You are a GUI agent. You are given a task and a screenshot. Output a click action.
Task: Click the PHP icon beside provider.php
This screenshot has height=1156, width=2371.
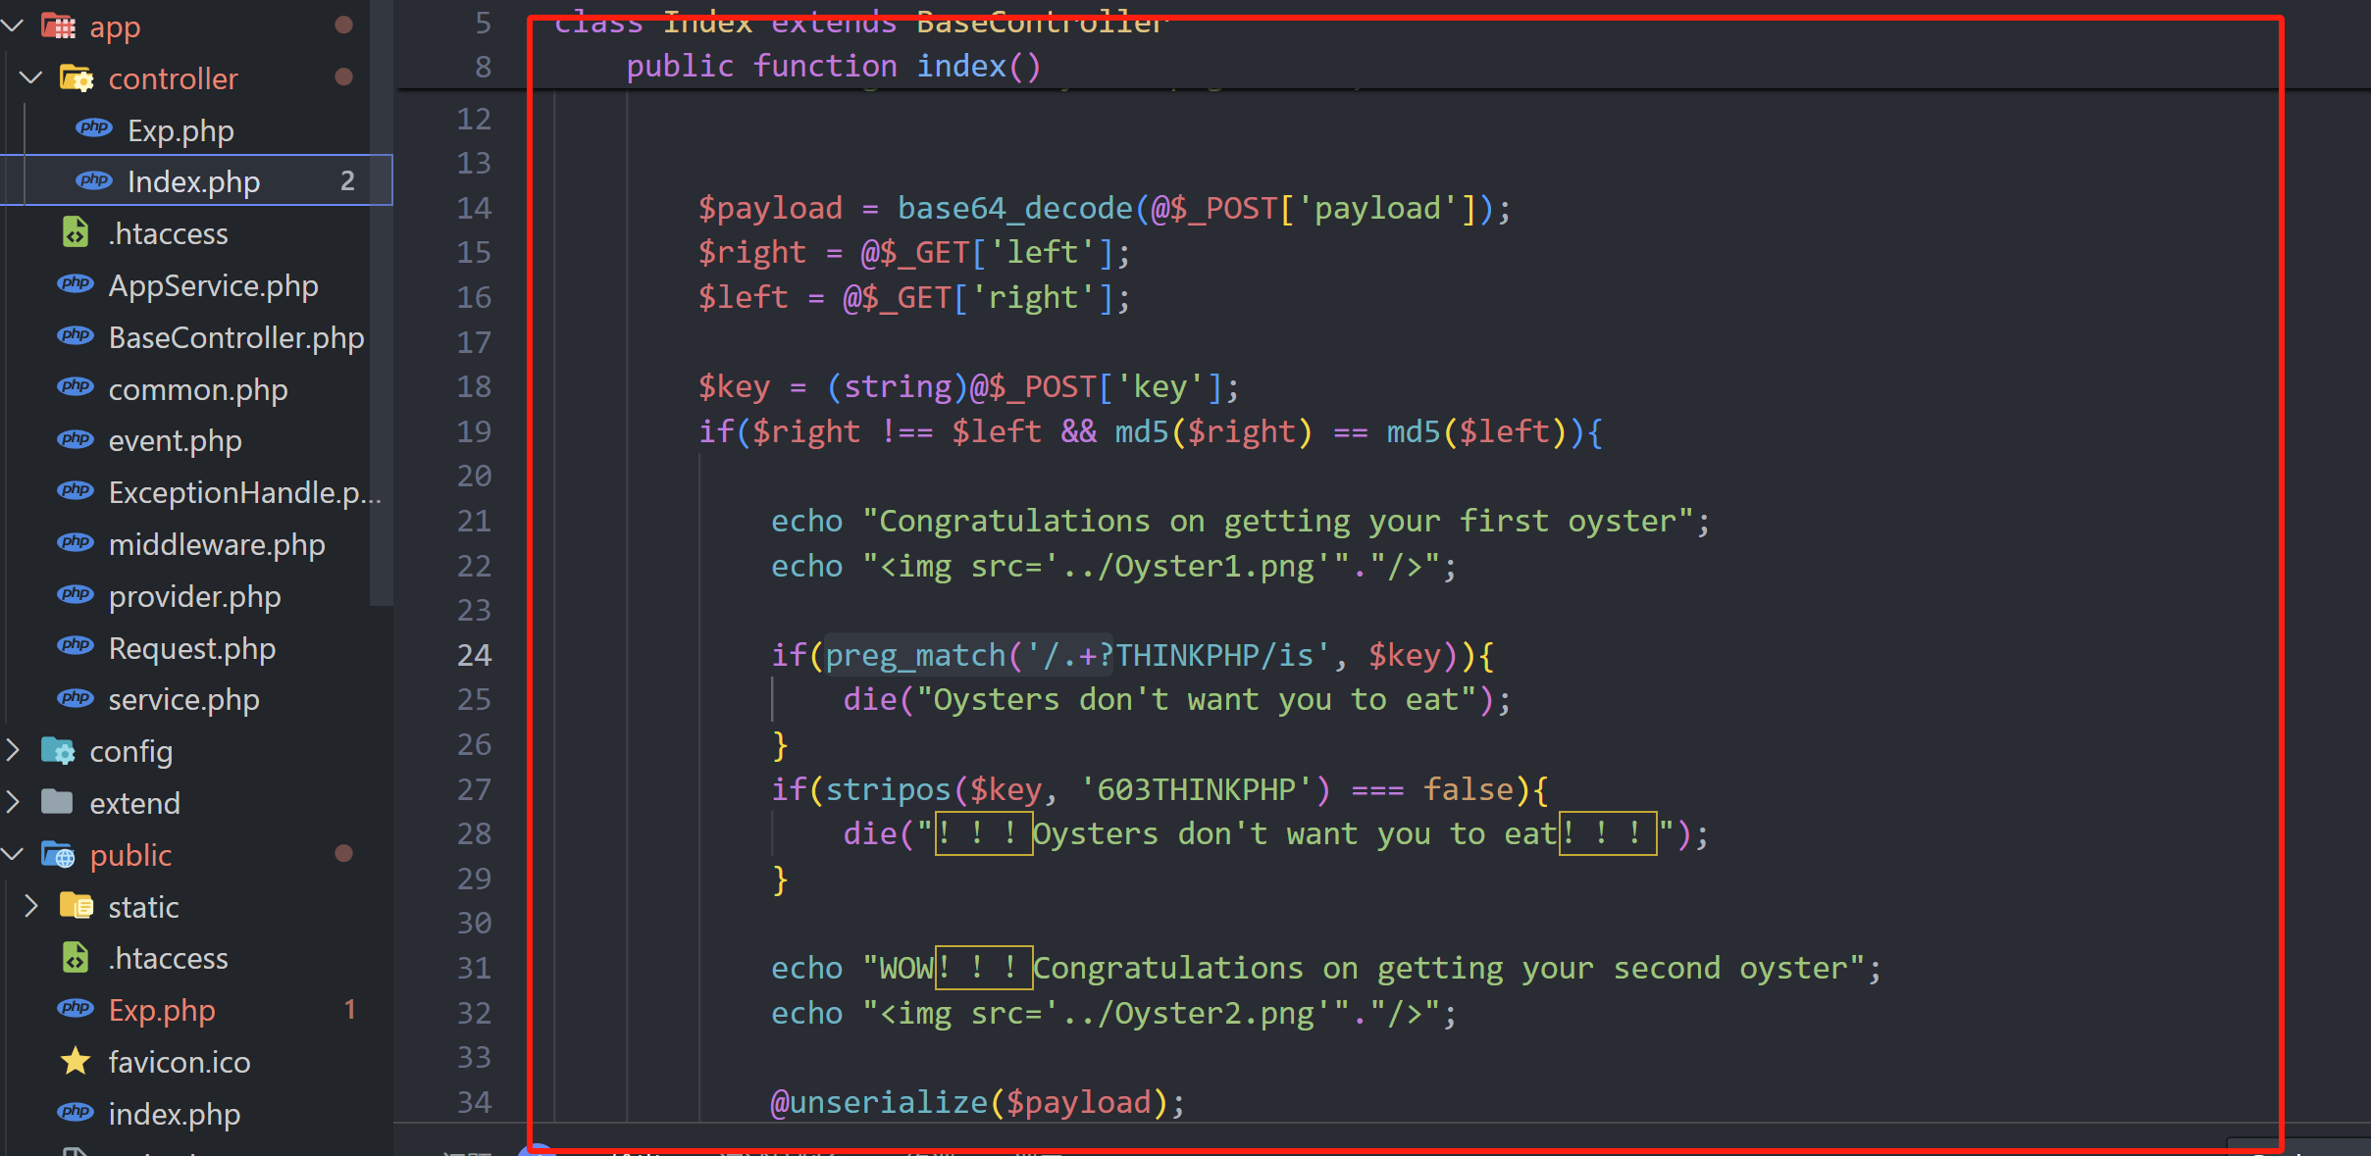(76, 595)
